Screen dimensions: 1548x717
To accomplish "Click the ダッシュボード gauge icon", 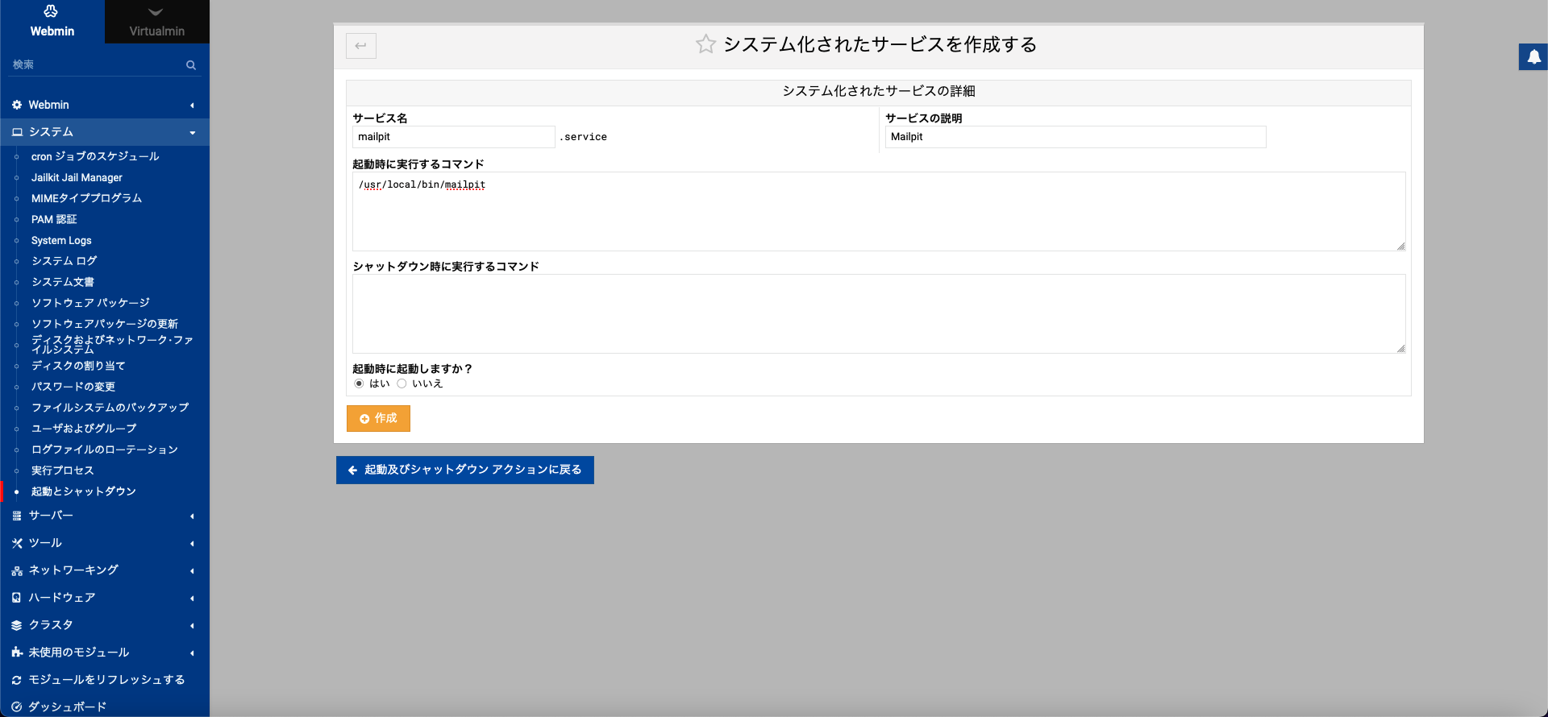I will pyautogui.click(x=17, y=707).
